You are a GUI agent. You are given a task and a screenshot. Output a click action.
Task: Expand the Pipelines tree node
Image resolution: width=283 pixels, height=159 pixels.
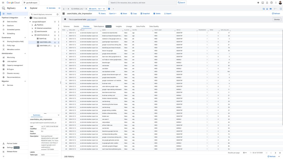(32, 25)
